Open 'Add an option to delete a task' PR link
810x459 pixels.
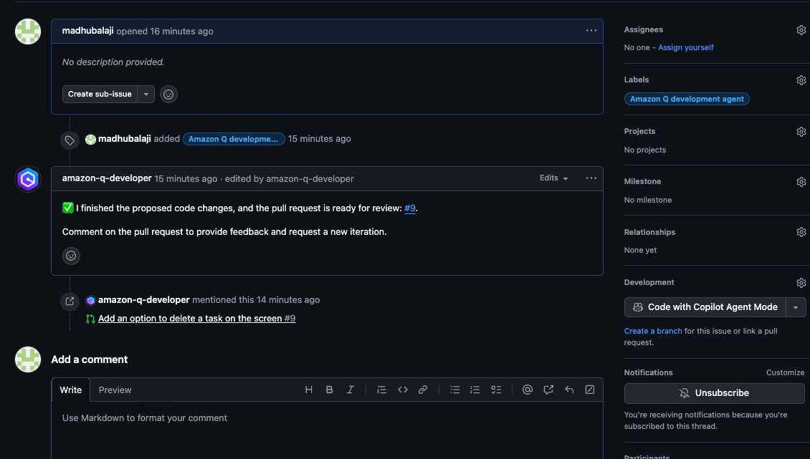click(197, 319)
